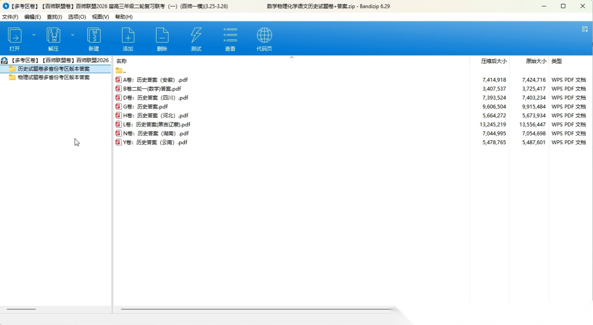This screenshot has width=593, height=325.
Task: Select the 历史试题卷多省份考区版本答案 folder in tree
Action: 53,69
